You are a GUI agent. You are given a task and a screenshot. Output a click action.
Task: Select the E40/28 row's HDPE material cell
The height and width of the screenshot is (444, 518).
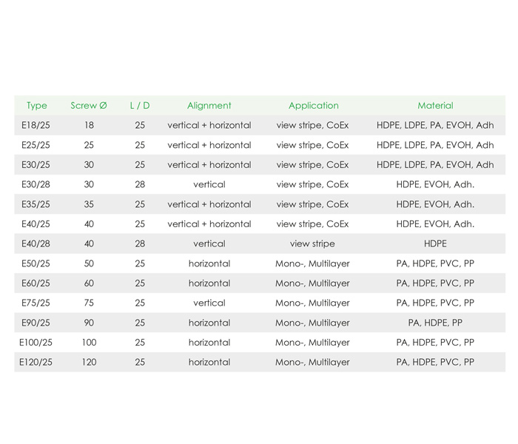[435, 243]
